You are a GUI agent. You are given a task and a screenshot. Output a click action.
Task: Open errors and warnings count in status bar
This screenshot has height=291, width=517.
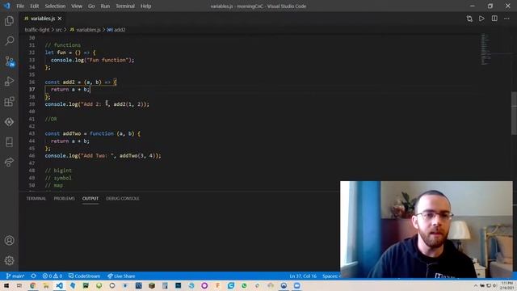53,276
